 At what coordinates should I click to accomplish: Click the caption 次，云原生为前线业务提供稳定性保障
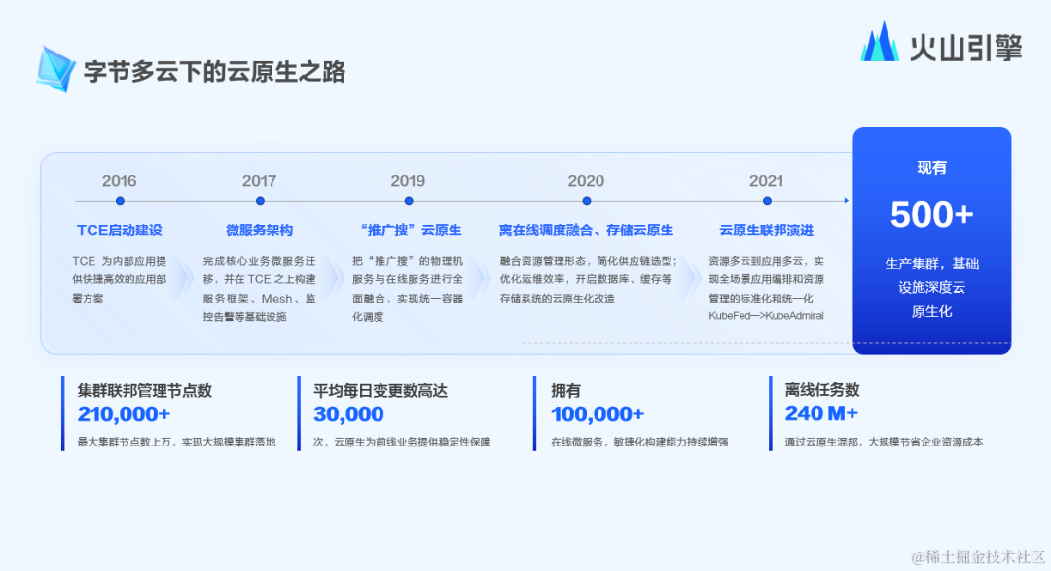point(402,443)
